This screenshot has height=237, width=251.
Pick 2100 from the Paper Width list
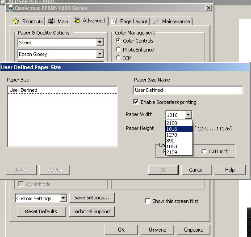coord(179,123)
